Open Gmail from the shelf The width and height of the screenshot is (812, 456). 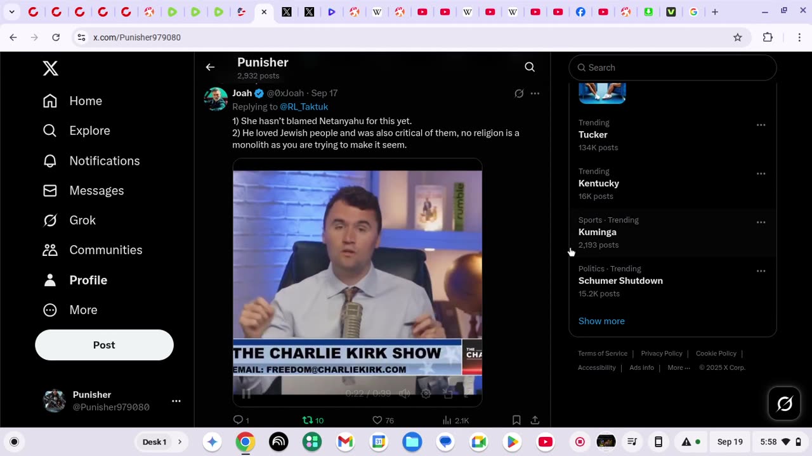pos(345,442)
